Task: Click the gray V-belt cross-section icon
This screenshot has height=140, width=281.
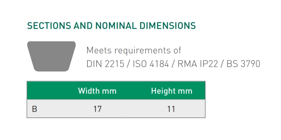Action: pyautogui.click(x=51, y=56)
